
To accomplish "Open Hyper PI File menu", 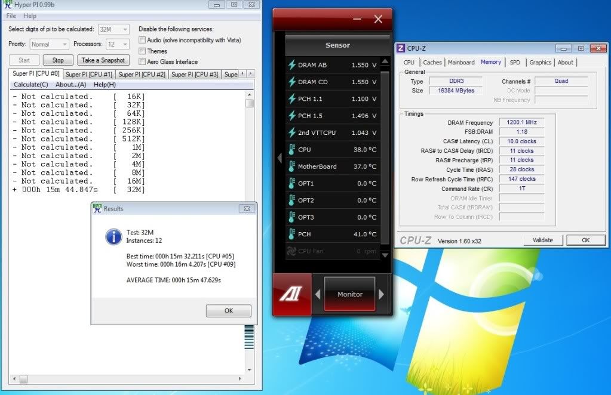I will point(11,16).
